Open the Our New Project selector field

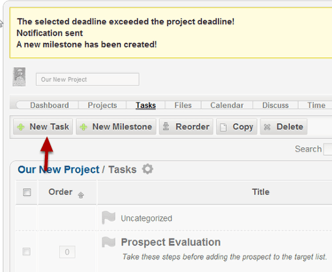click(x=88, y=79)
